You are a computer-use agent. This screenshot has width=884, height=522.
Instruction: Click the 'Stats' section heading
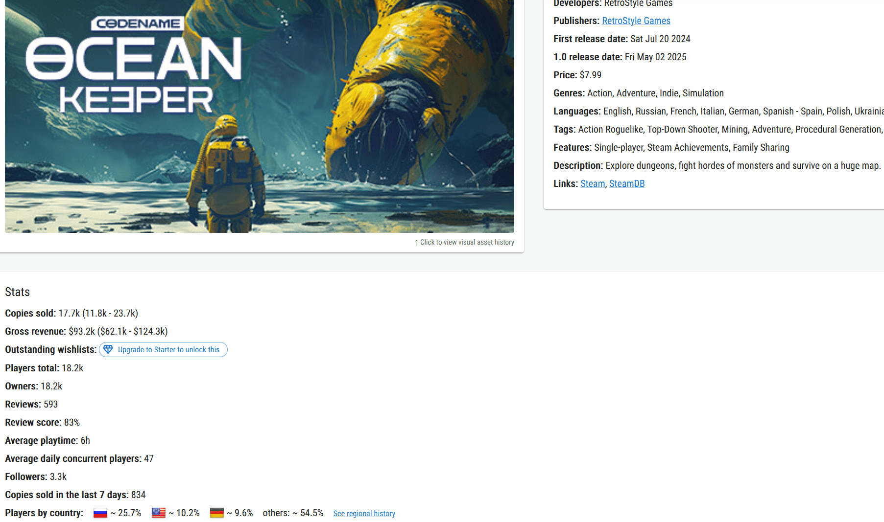point(18,292)
